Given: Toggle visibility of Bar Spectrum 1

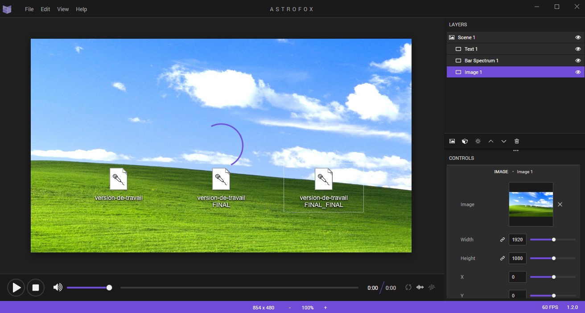Looking at the screenshot, I should [x=578, y=60].
